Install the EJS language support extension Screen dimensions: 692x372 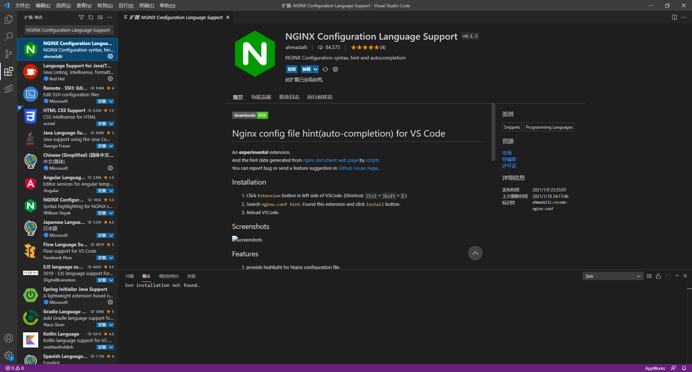tap(102, 280)
